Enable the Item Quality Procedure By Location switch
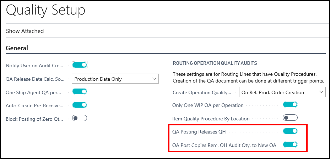 [x=290, y=118]
